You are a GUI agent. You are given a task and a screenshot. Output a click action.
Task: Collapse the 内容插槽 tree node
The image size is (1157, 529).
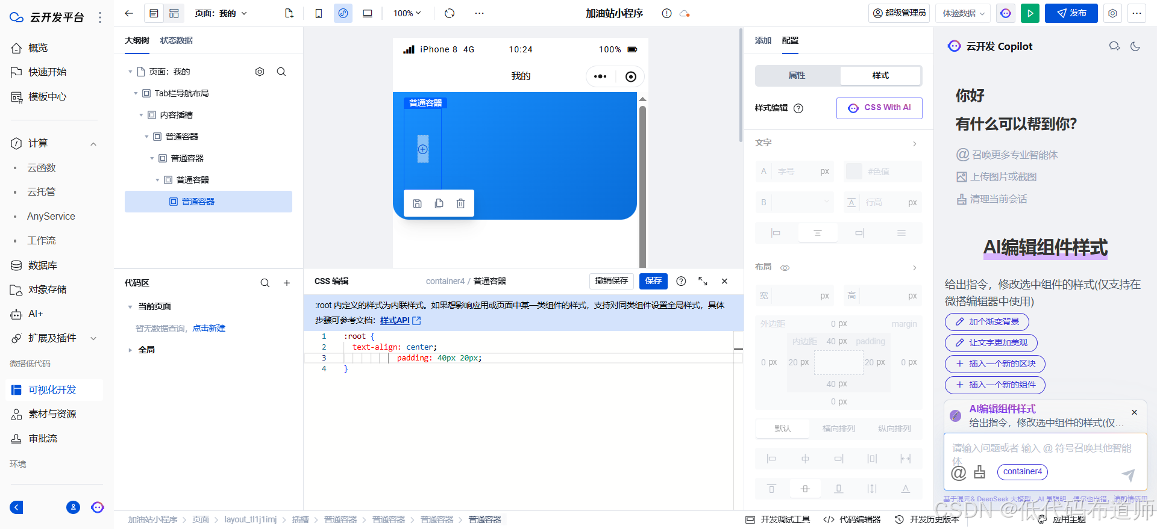(x=141, y=115)
